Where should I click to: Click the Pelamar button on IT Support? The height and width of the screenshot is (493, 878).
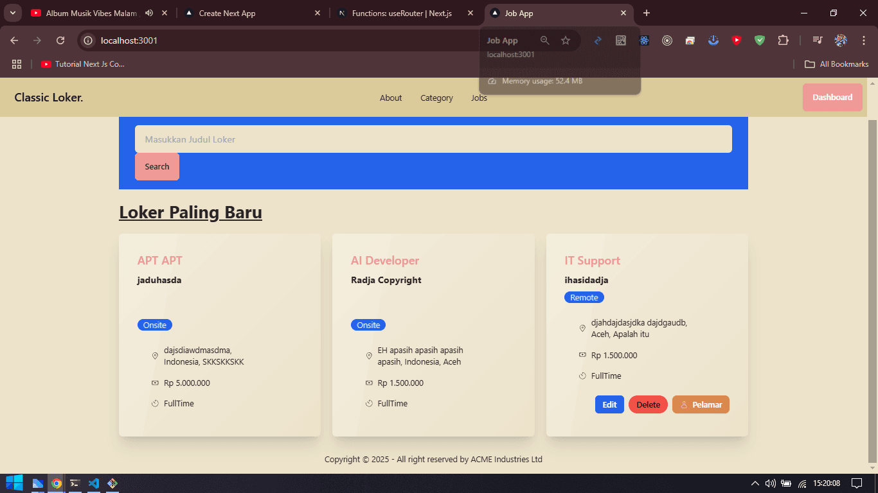pyautogui.click(x=701, y=404)
